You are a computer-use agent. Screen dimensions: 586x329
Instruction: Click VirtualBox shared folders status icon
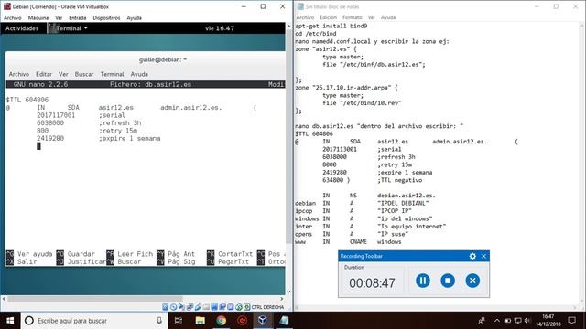[206, 307]
